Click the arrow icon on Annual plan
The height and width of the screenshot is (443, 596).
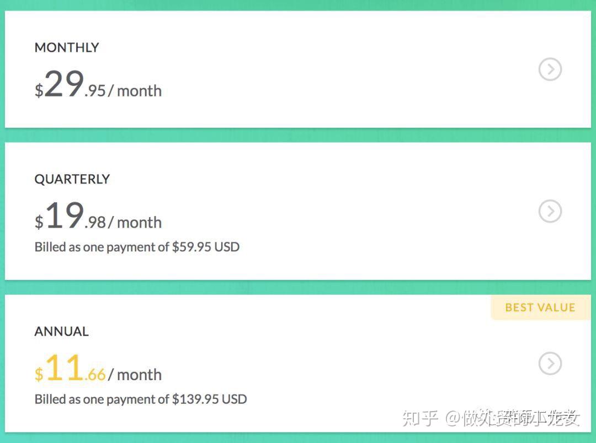[x=550, y=363]
